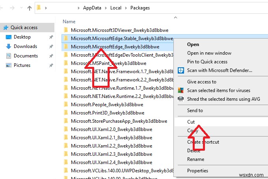
Task: Click the AVG shredder icon in menu
Action: pyautogui.click(x=181, y=99)
